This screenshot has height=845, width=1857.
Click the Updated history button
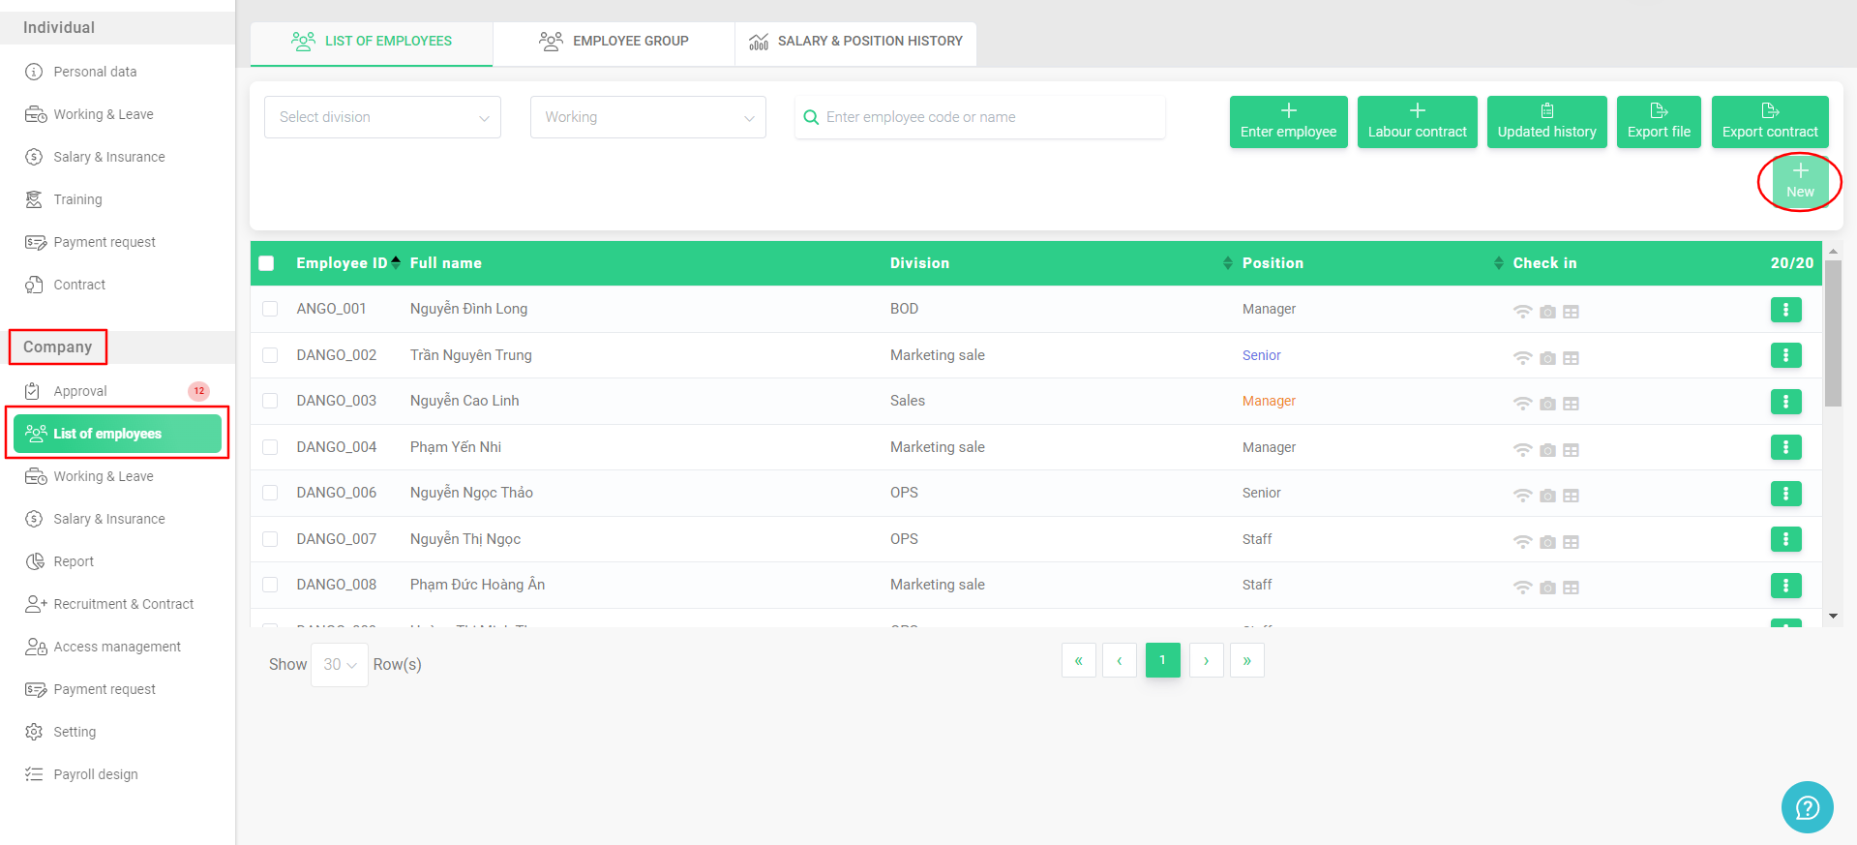pos(1547,122)
